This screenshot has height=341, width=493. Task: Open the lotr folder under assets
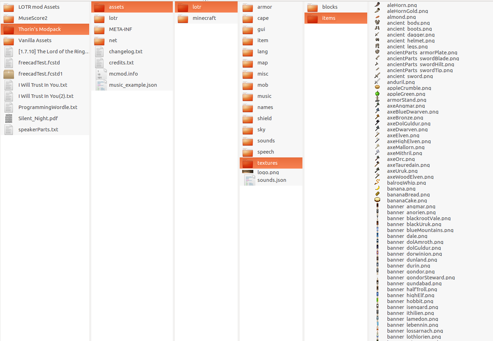(x=206, y=7)
